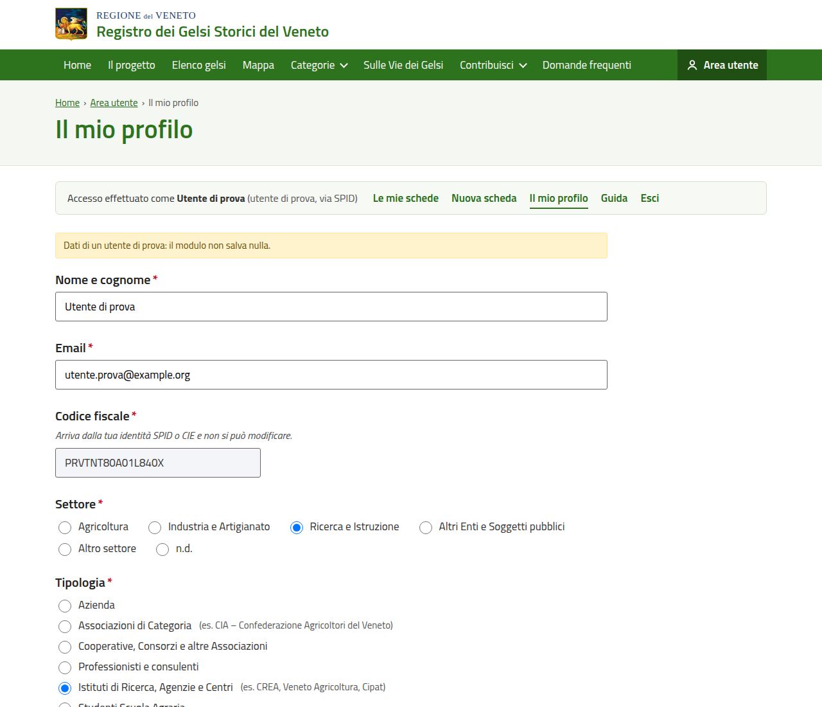This screenshot has width=822, height=707.
Task: Click Area utente breadcrumb link
Action: click(x=114, y=103)
